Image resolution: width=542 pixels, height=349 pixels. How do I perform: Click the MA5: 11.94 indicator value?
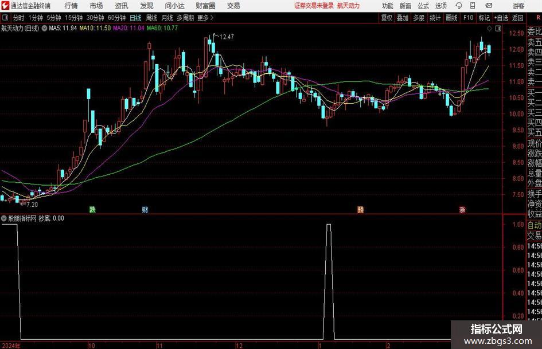pos(63,28)
